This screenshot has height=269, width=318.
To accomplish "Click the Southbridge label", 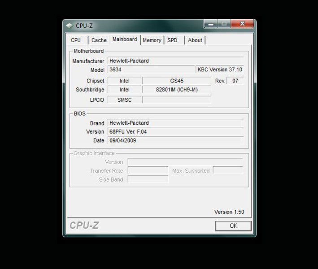I will (90, 90).
